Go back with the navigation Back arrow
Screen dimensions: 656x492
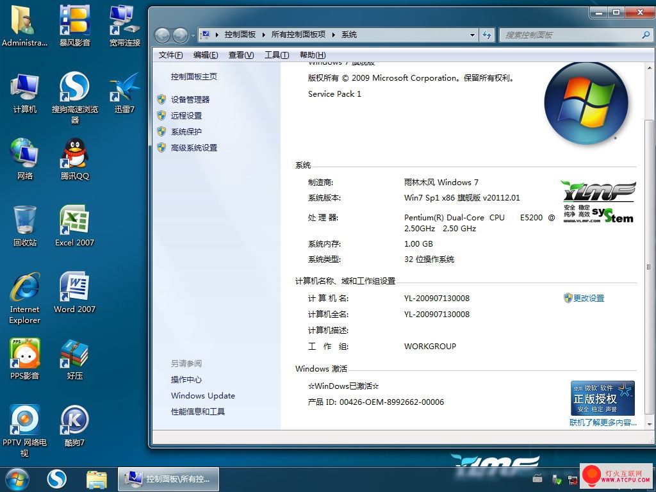pos(162,35)
